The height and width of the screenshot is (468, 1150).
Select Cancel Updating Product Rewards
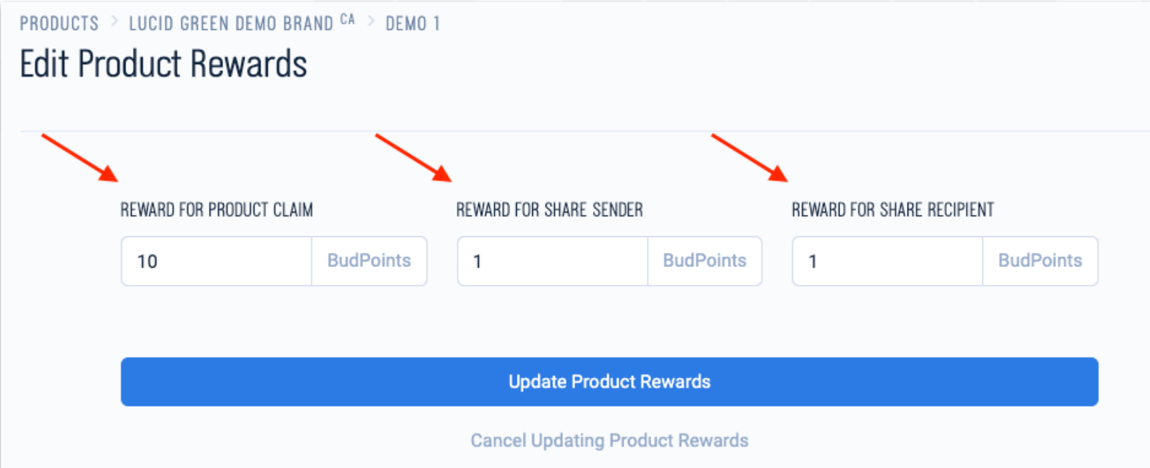[608, 440]
